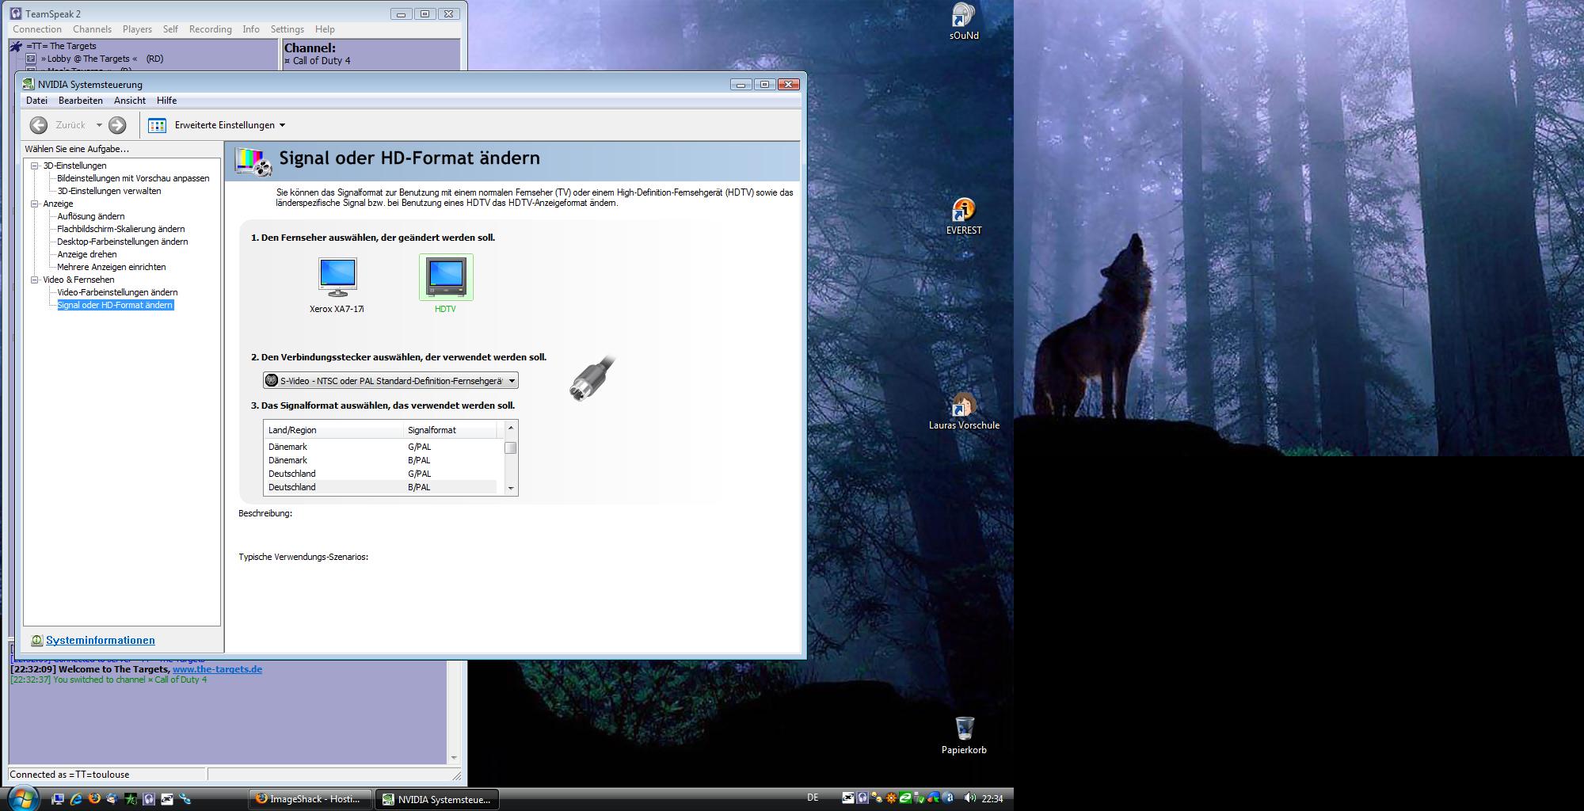
Task: Open the Erweiterte Einstellungen dropdown
Action: coord(230,125)
